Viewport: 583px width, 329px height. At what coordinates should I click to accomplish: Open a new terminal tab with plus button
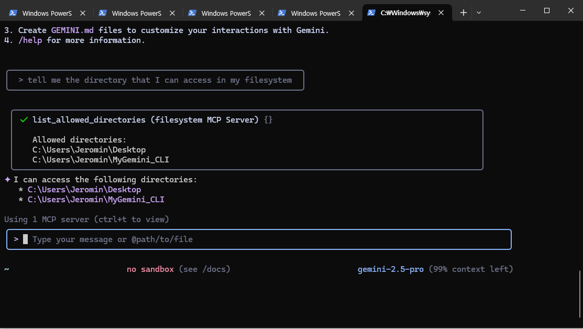coord(463,13)
